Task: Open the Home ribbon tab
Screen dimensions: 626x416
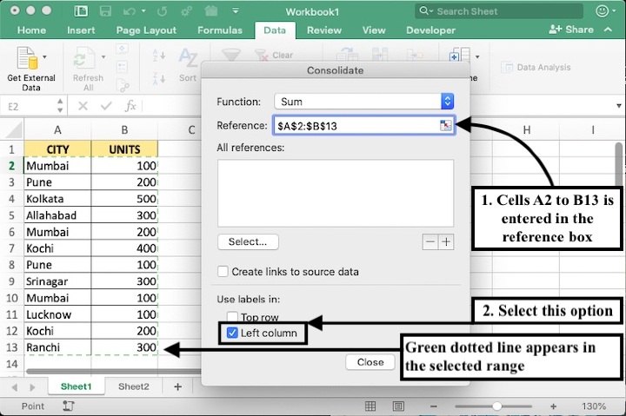Action: (31, 30)
